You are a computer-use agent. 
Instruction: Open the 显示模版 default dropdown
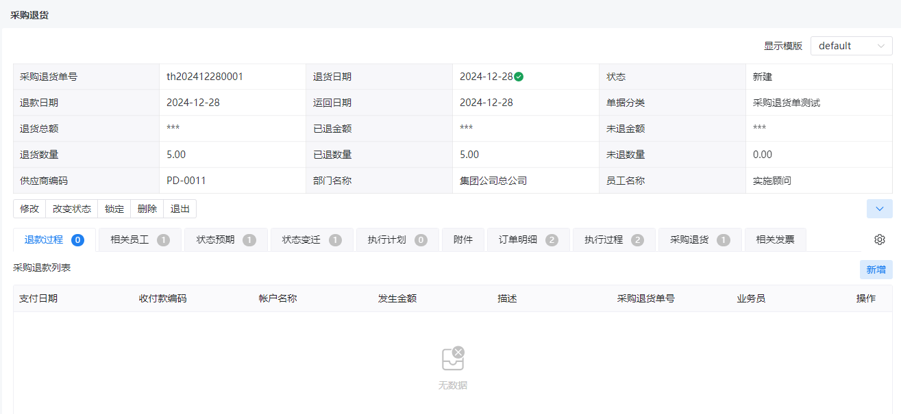(852, 46)
